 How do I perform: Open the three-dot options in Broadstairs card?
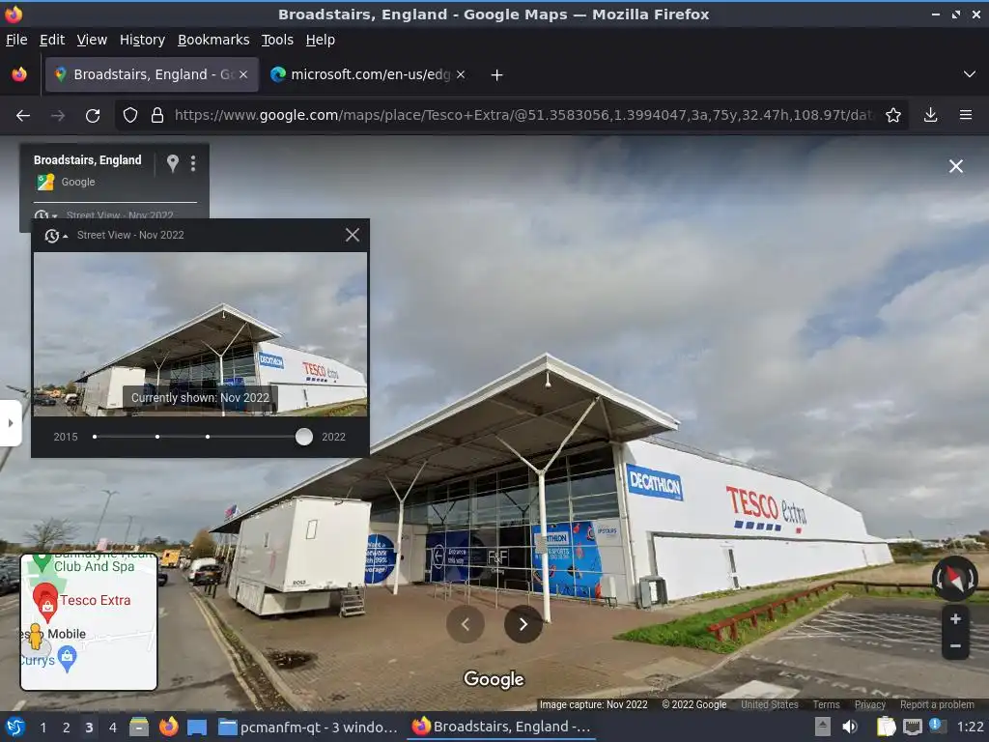pos(193,163)
